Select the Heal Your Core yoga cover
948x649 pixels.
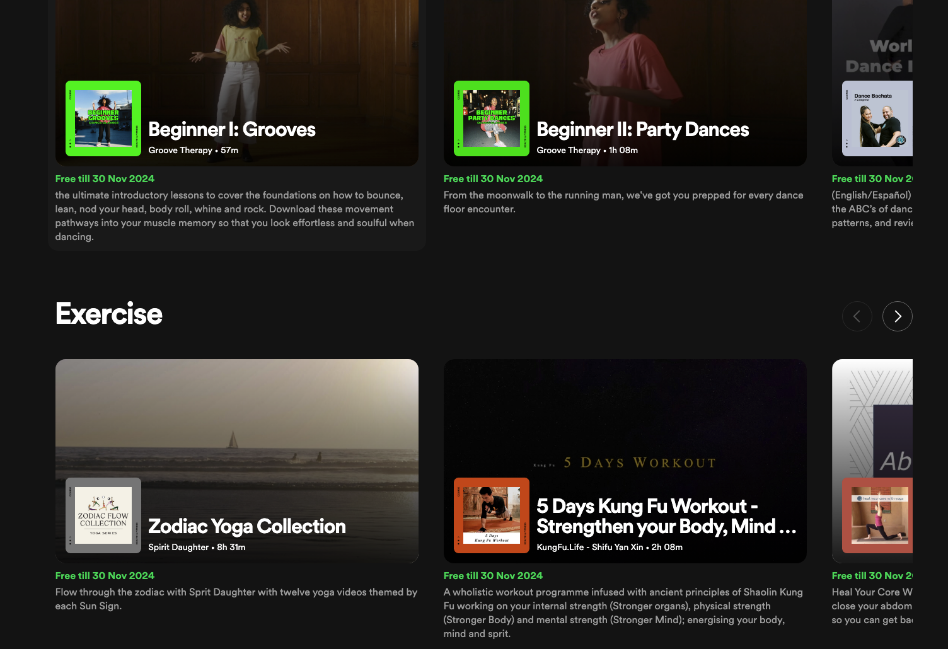tap(877, 515)
